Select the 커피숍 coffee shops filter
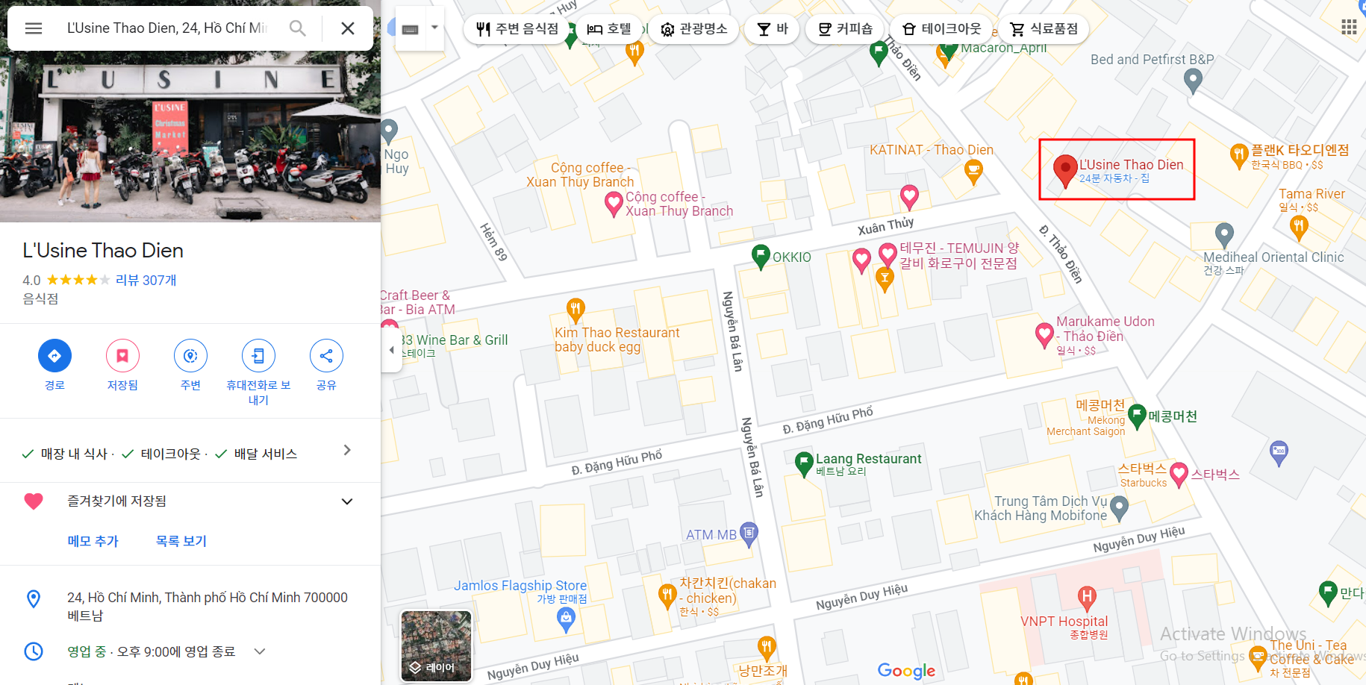 [845, 29]
